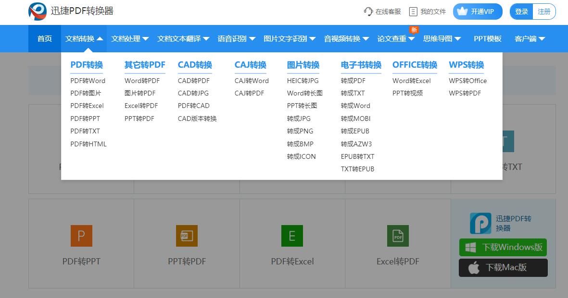This screenshot has width=568, height=298.
Task: Open the Excel转PDF tile label
Action: [398, 262]
